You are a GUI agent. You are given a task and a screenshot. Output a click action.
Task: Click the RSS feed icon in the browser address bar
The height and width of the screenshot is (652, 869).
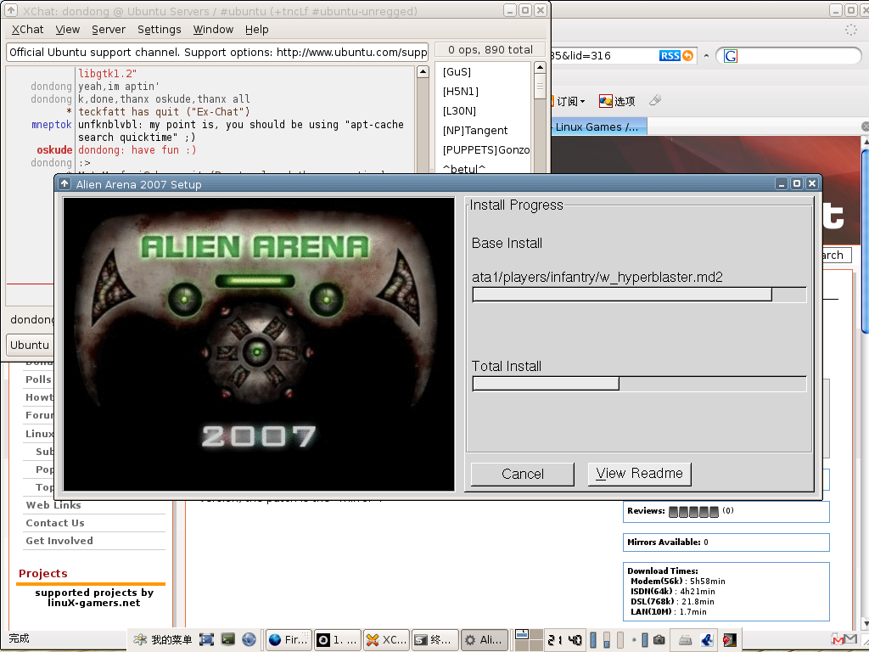tap(670, 55)
